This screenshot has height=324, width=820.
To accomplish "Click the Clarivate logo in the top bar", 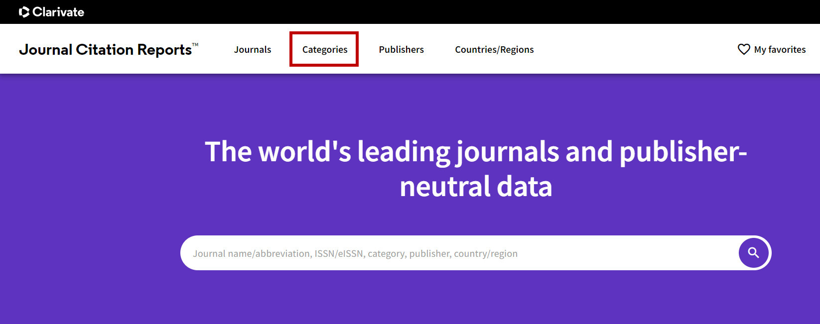I will tap(51, 12).
